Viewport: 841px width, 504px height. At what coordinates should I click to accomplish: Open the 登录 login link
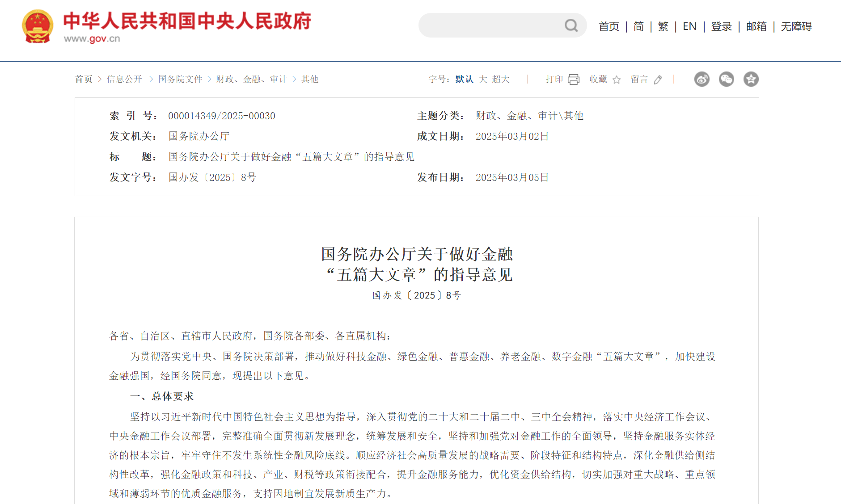pyautogui.click(x=721, y=26)
